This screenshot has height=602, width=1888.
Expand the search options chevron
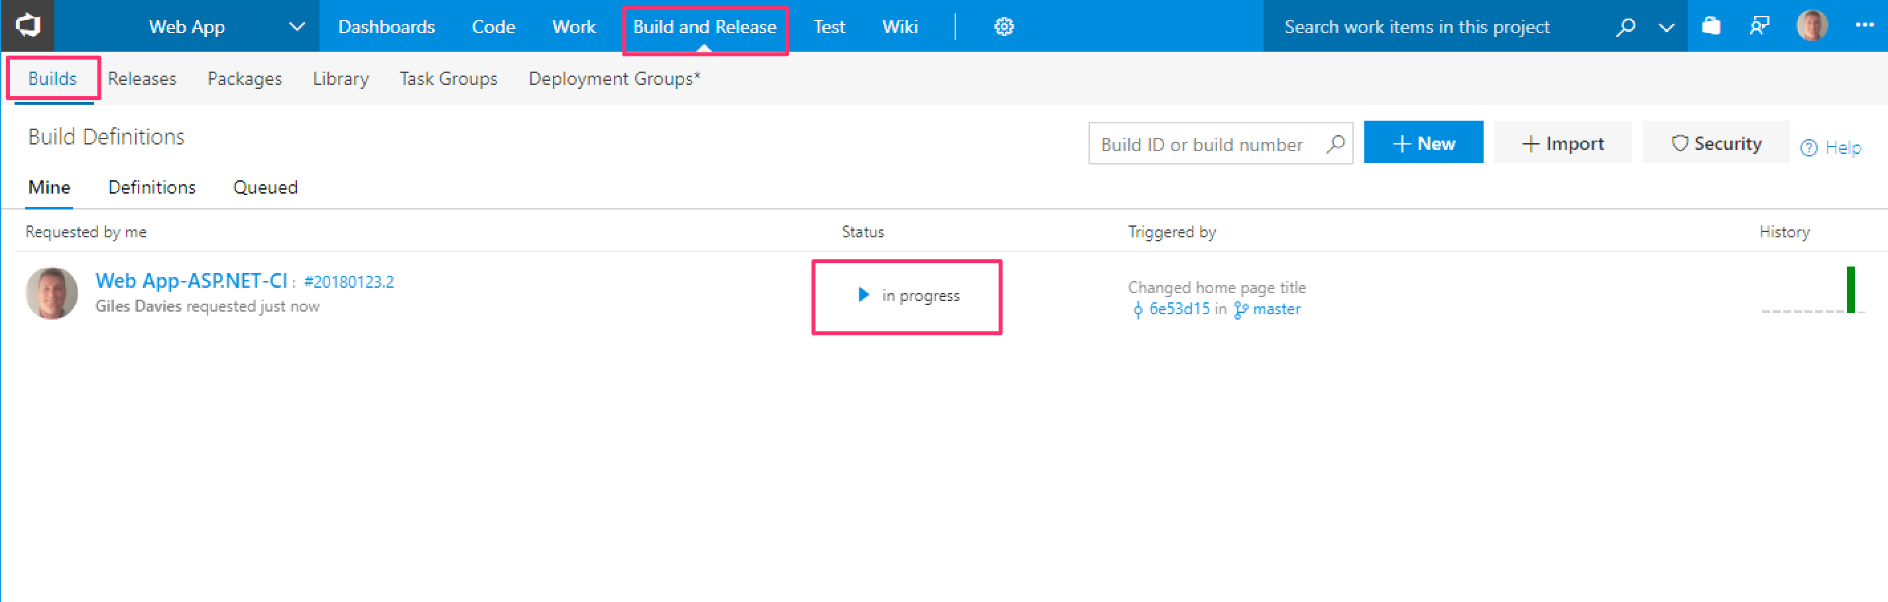point(1666,28)
